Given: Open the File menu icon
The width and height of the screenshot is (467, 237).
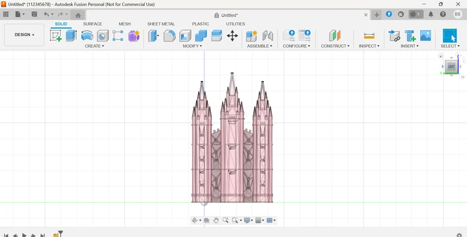Looking at the screenshot, I should click(18, 14).
